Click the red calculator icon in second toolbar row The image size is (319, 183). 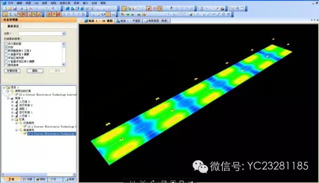59,14
